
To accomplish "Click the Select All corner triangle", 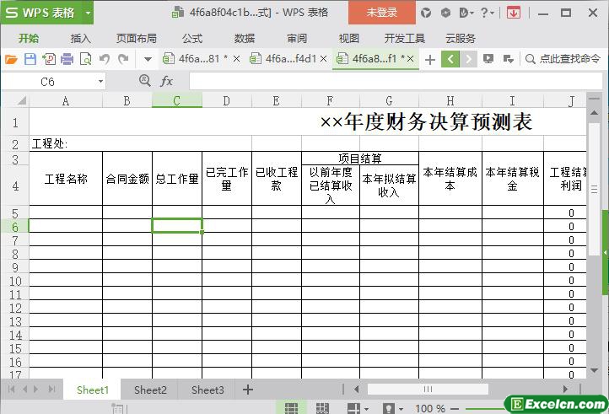I will click(x=22, y=100).
